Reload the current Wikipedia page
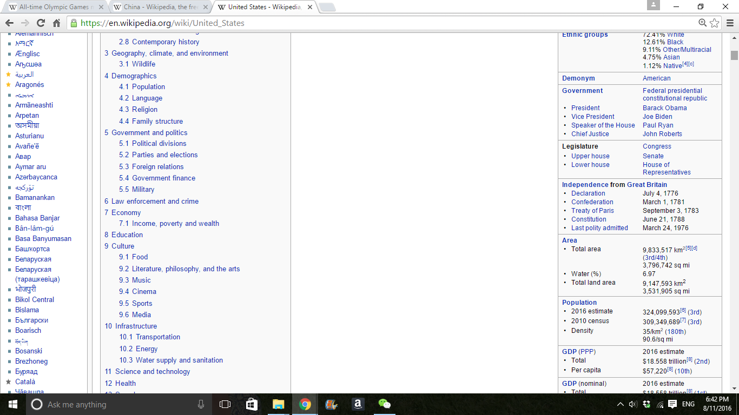Viewport: 739px width, 415px height. tap(41, 23)
